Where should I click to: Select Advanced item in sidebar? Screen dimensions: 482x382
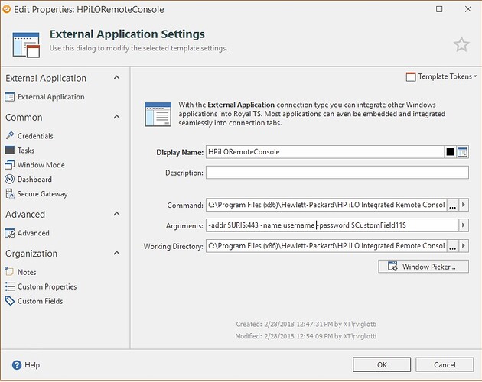click(x=33, y=233)
